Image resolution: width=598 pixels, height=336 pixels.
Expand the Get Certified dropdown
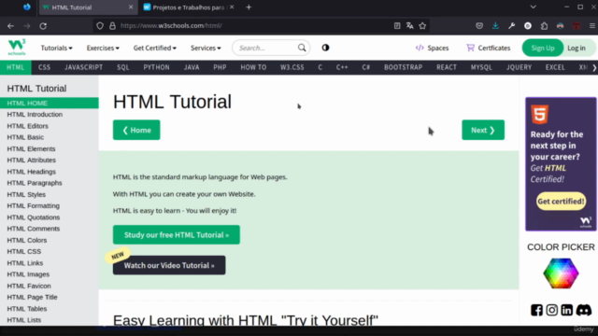point(154,48)
